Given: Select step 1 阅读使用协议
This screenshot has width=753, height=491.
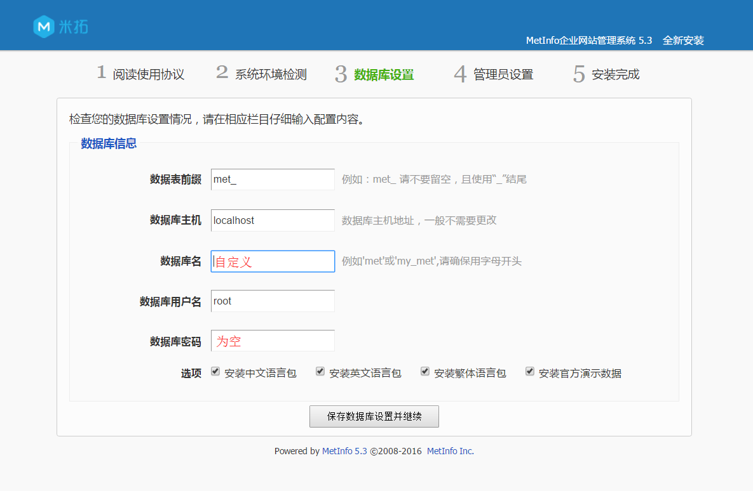Looking at the screenshot, I should click(140, 74).
